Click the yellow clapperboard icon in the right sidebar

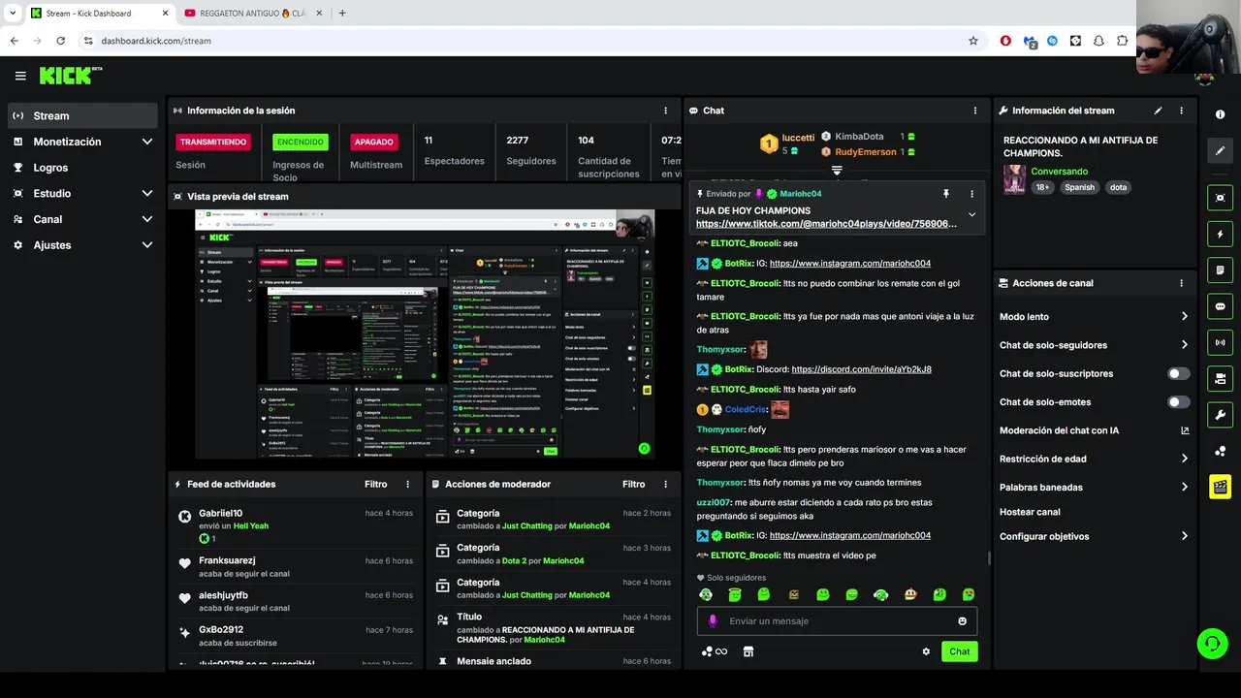tap(1220, 487)
